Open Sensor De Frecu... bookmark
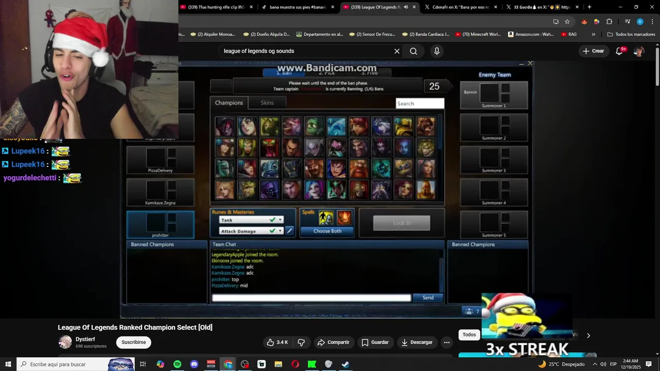The width and height of the screenshot is (660, 371). tap(372, 35)
